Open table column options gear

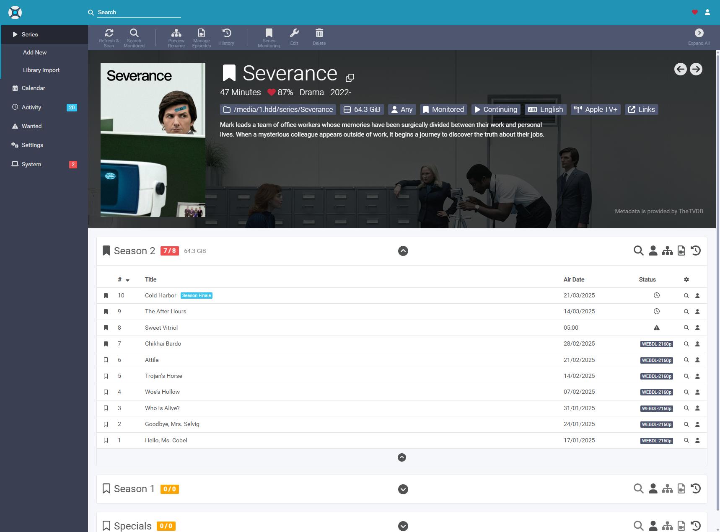point(686,279)
